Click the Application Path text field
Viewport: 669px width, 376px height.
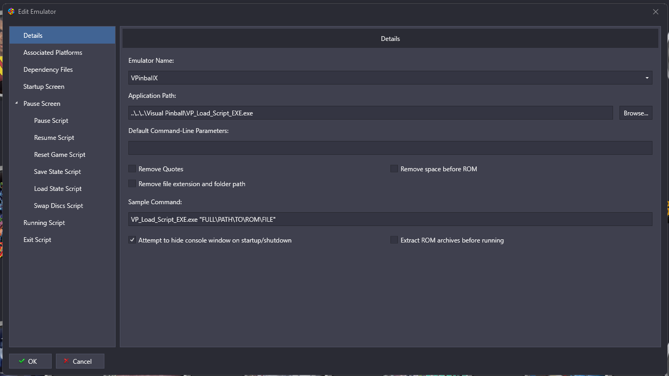pos(371,113)
